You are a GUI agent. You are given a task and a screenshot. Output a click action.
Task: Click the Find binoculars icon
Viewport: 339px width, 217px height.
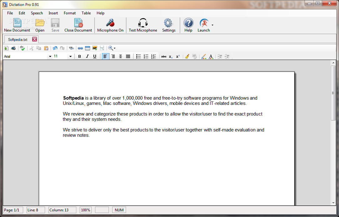(71, 48)
